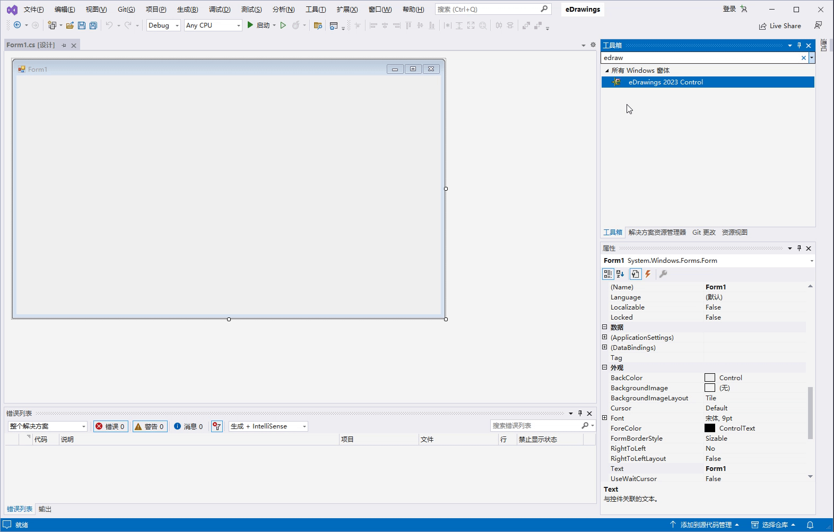Image resolution: width=834 pixels, height=532 pixels.
Task: Click the redo arrow icon
Action: point(128,25)
